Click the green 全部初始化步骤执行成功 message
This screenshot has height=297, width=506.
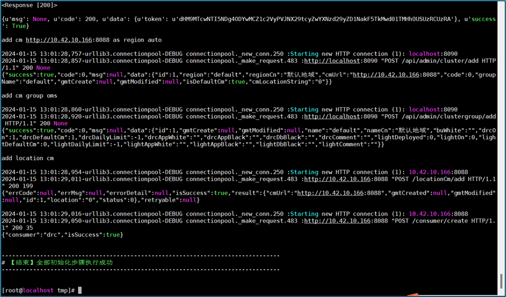75,263
